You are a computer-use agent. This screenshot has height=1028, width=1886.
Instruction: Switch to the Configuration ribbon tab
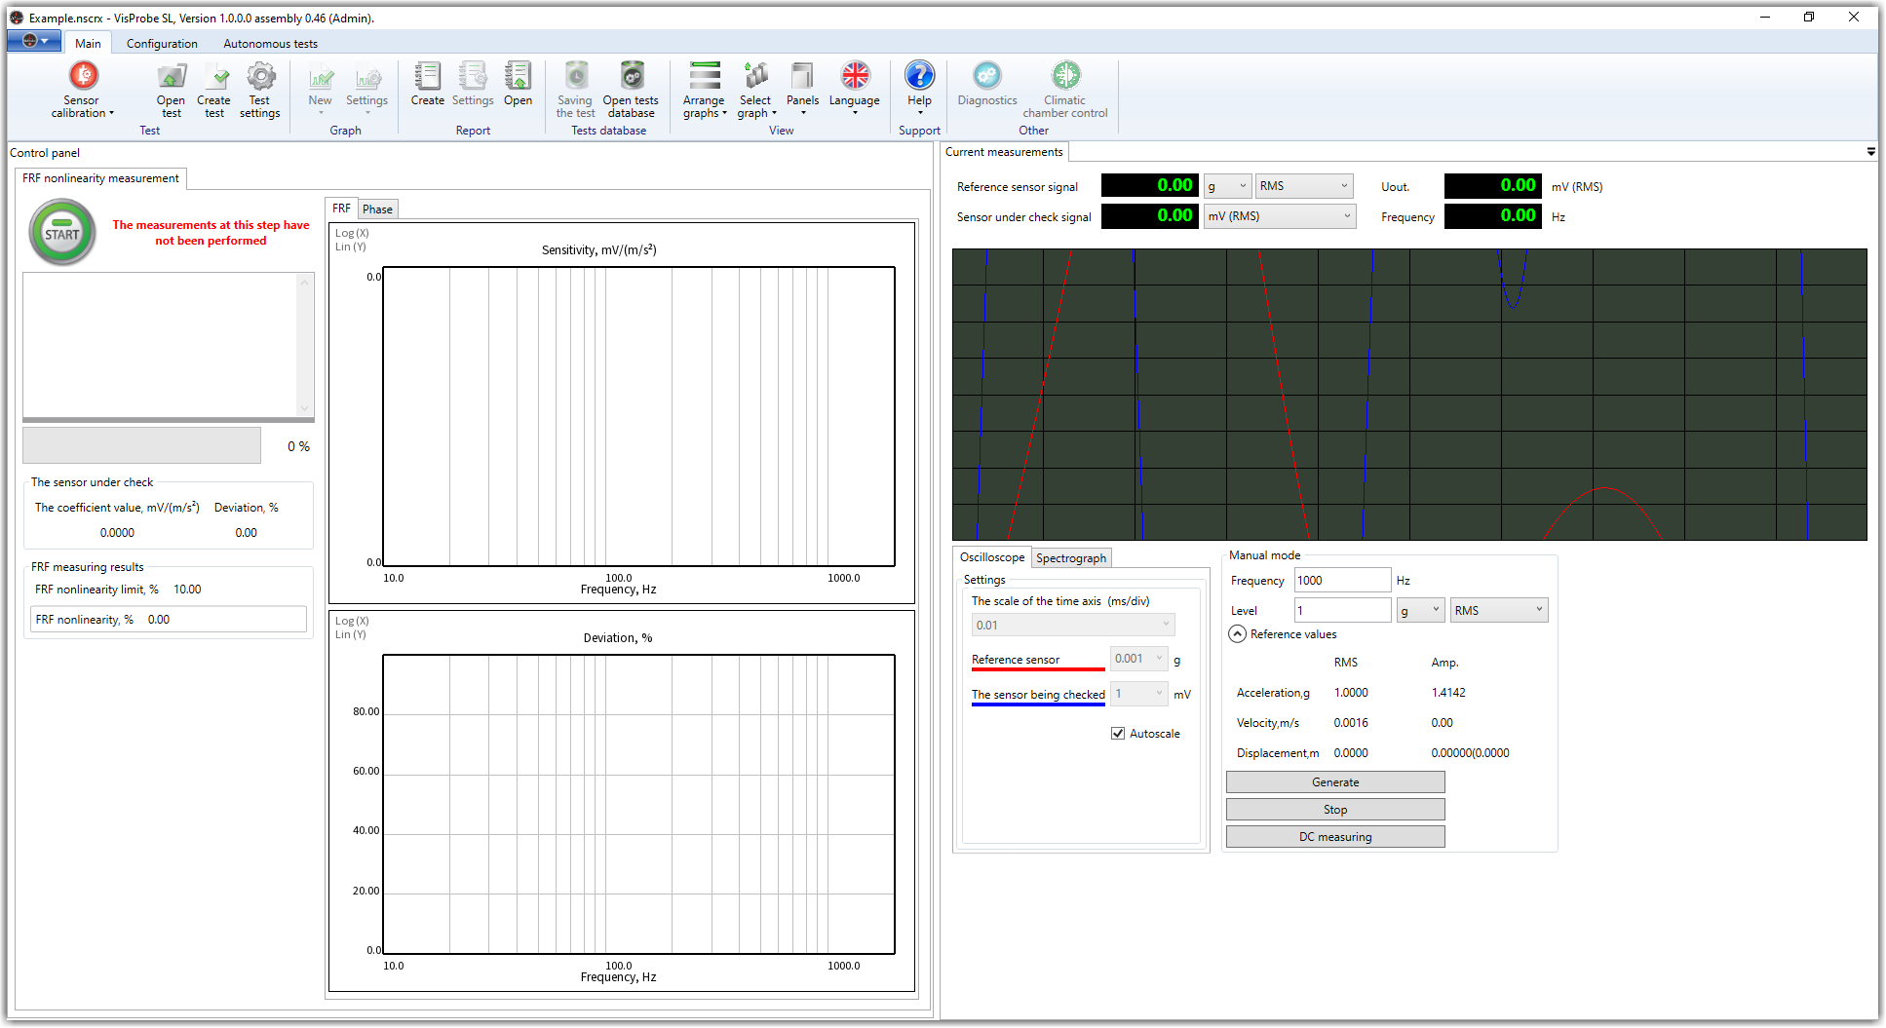[x=162, y=44]
